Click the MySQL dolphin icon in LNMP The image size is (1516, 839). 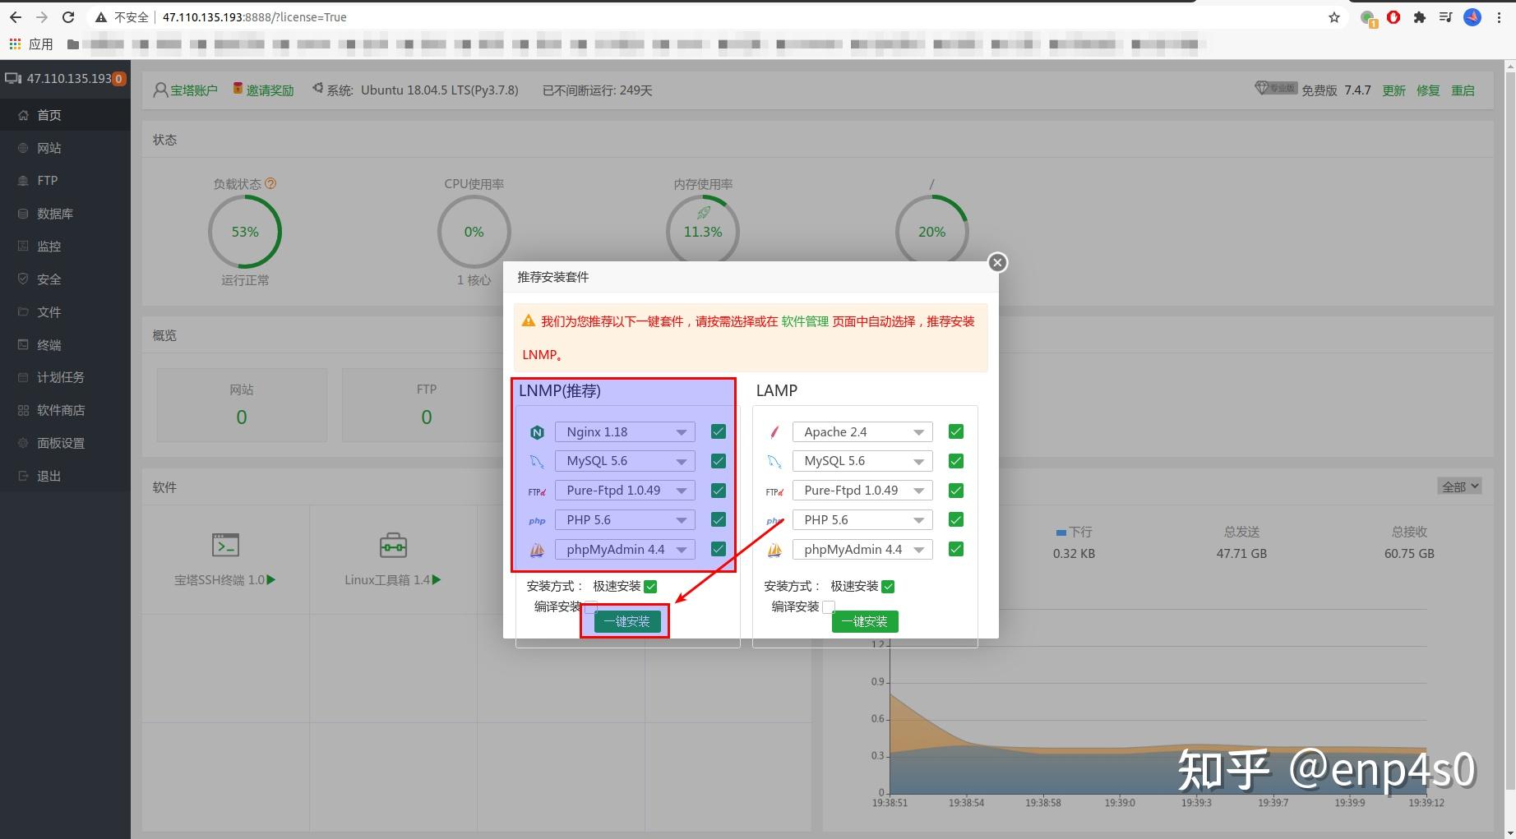[x=537, y=462]
